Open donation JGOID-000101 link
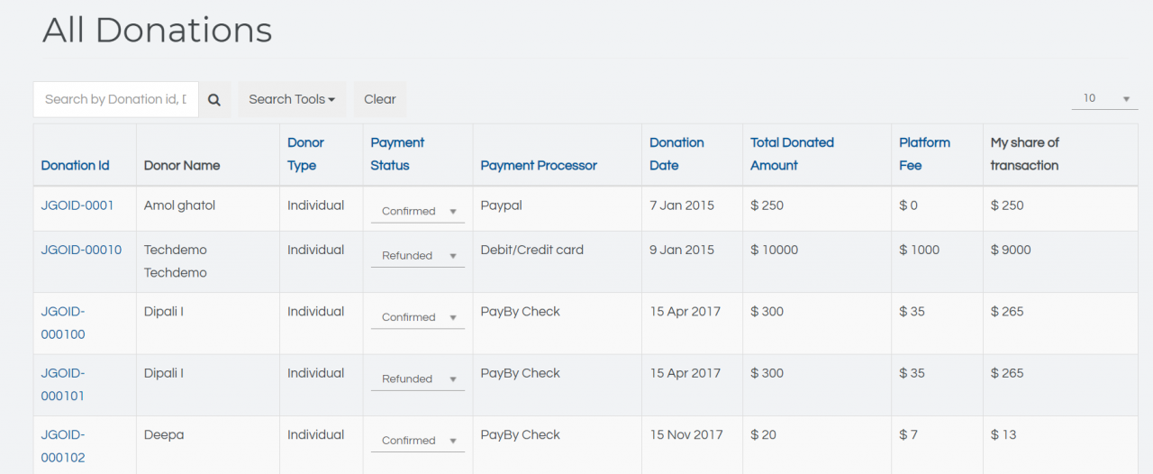The width and height of the screenshot is (1153, 474). coord(63,384)
